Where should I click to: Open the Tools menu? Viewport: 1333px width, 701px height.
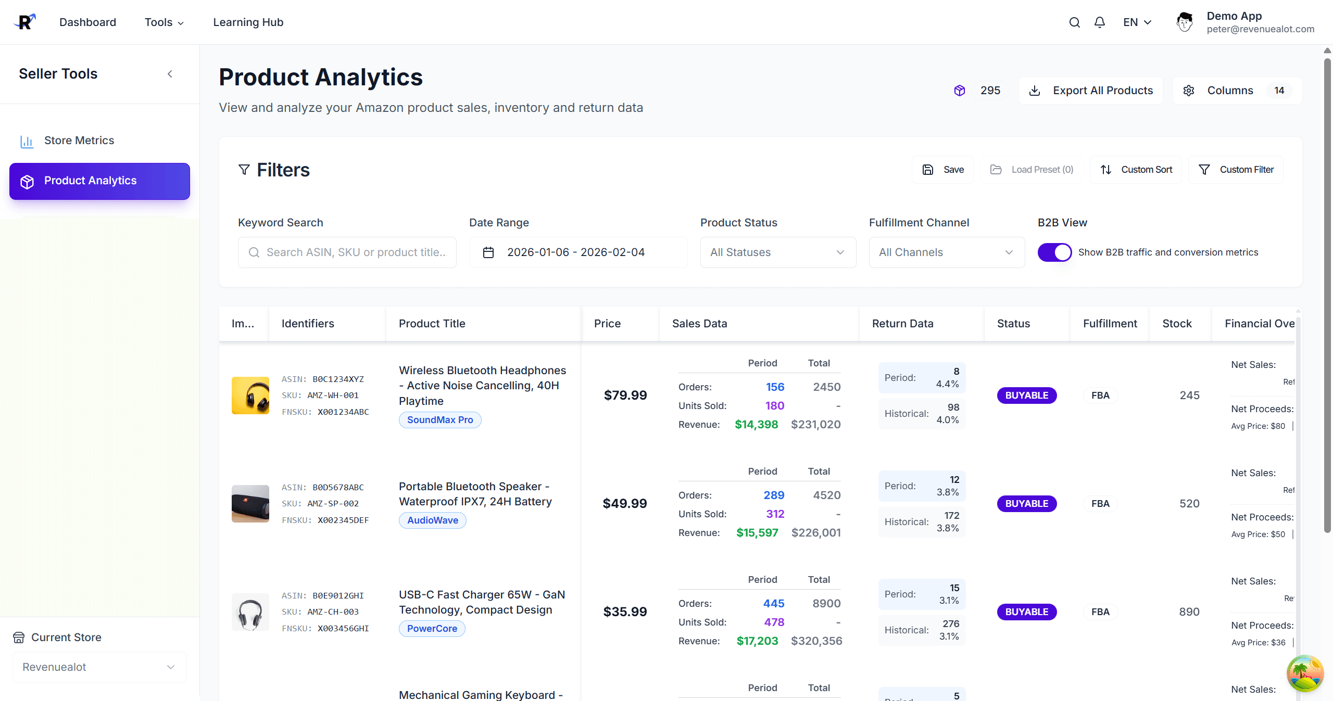coord(164,22)
